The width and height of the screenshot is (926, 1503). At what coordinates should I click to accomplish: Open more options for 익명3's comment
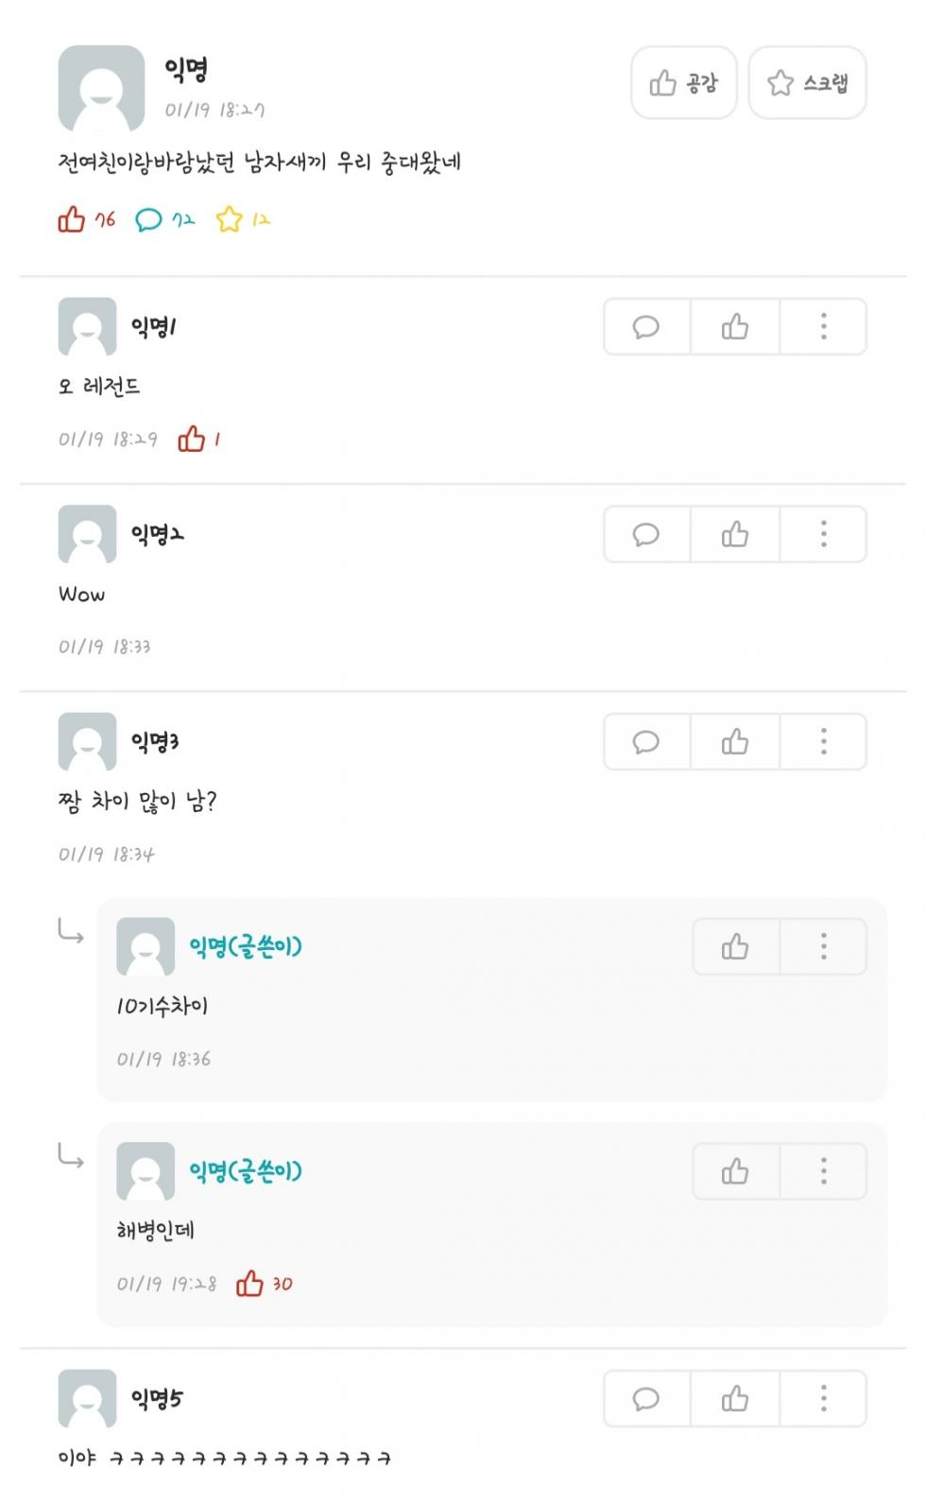823,742
